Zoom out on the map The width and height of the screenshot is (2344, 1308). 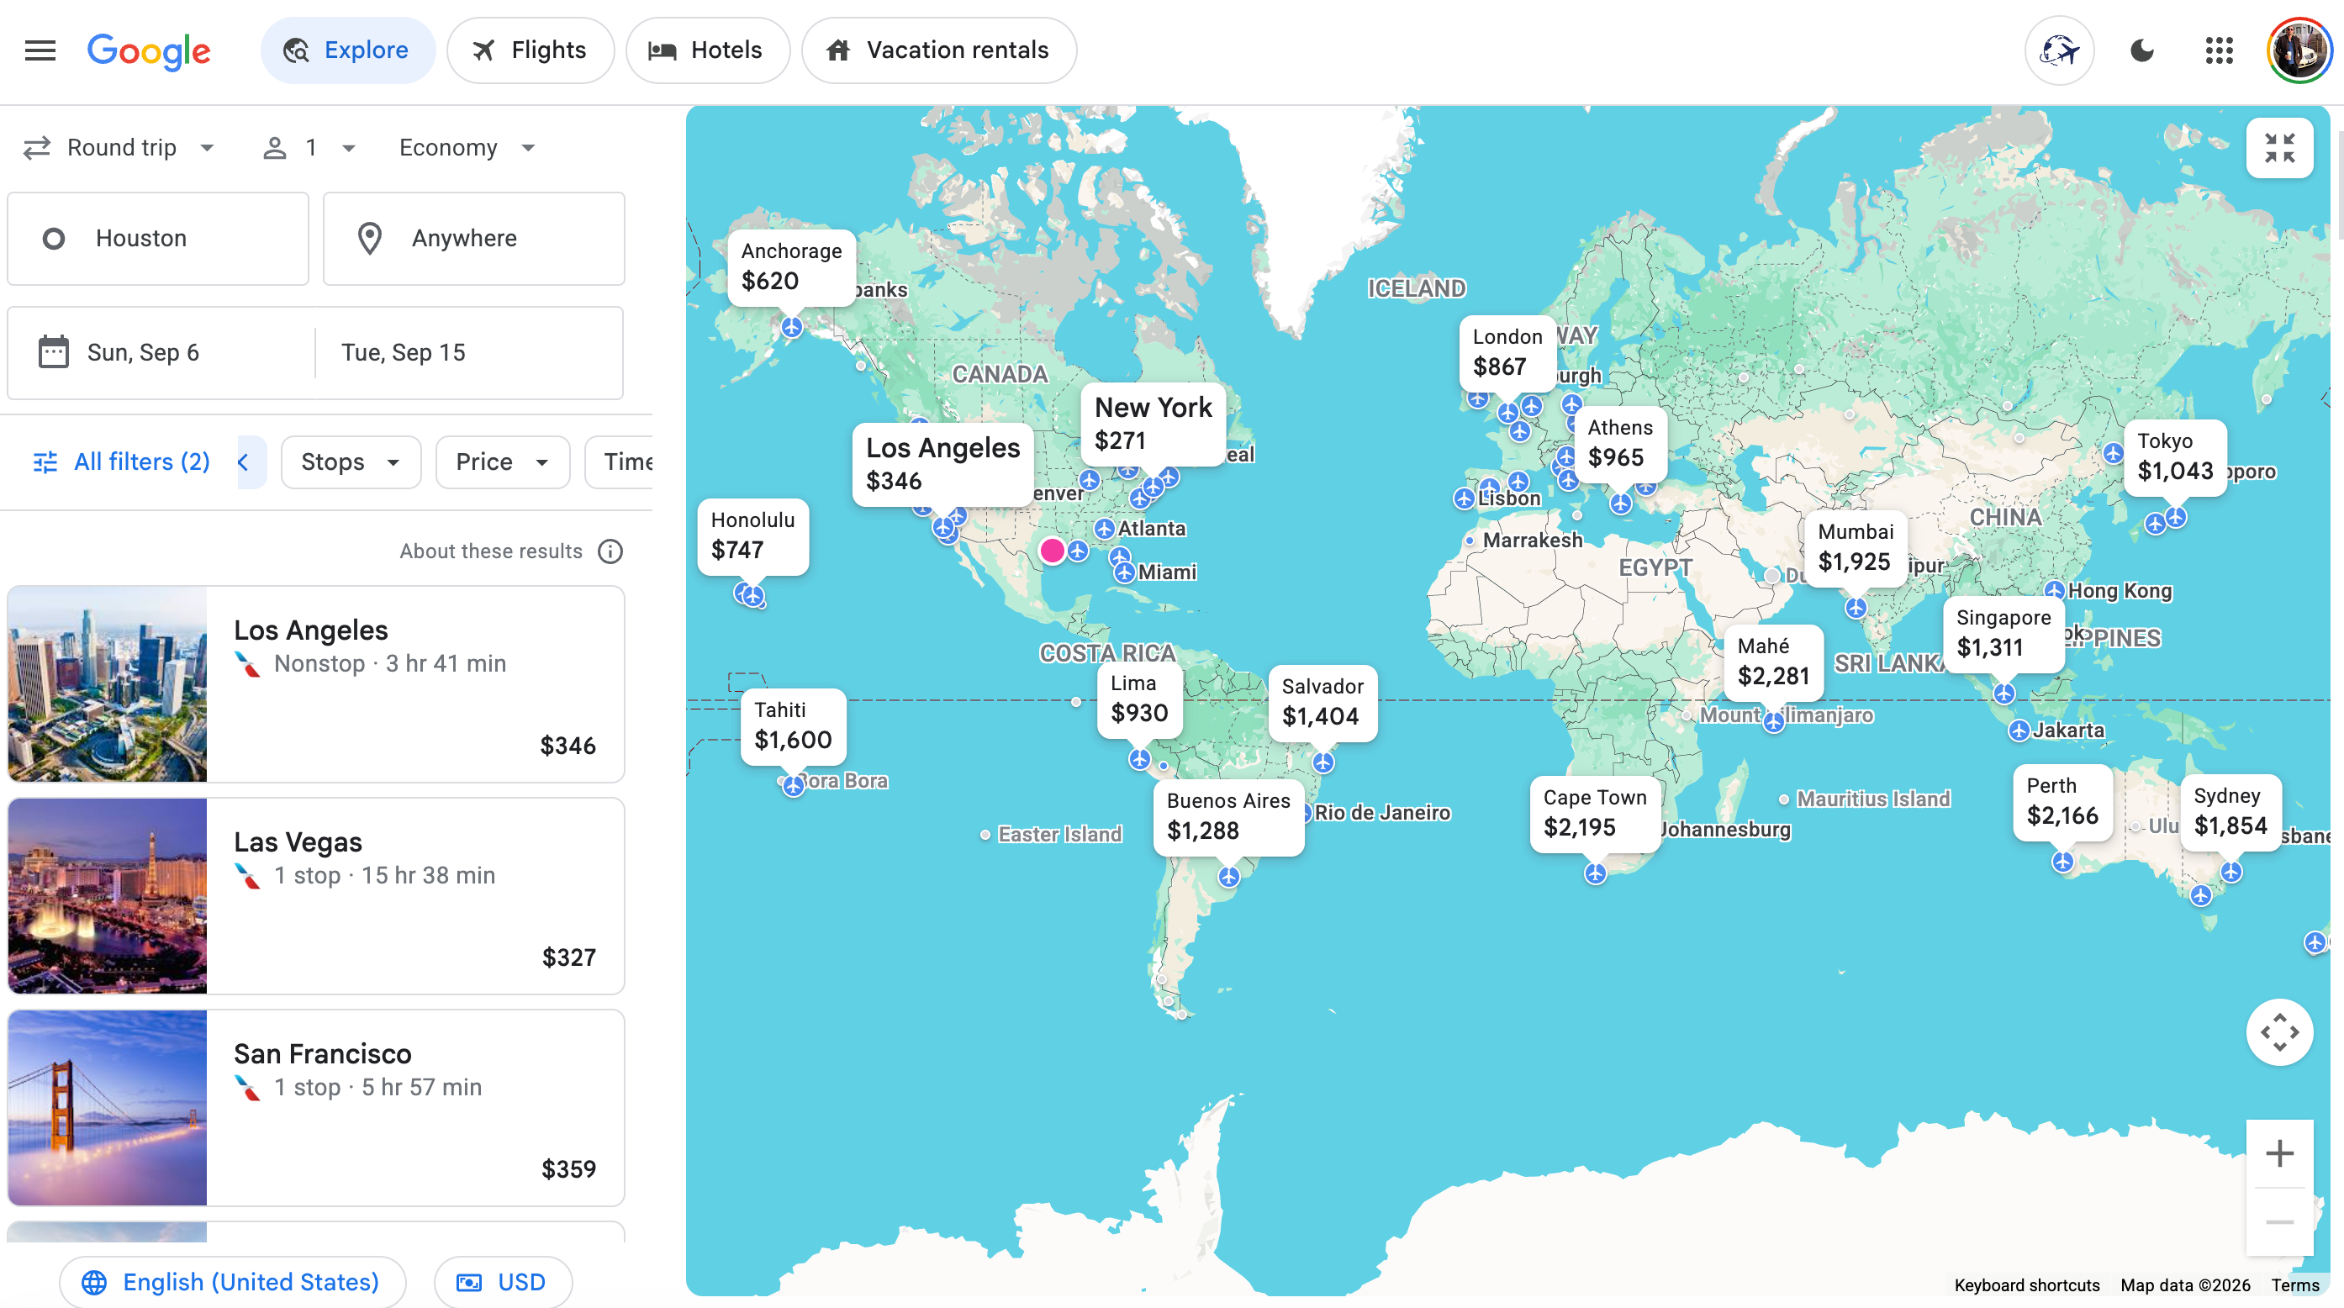[2279, 1221]
